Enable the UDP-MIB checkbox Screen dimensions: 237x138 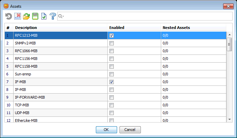111,113
